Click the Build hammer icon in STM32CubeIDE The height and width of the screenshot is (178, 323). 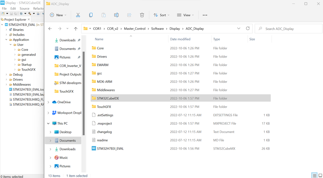(29, 14)
